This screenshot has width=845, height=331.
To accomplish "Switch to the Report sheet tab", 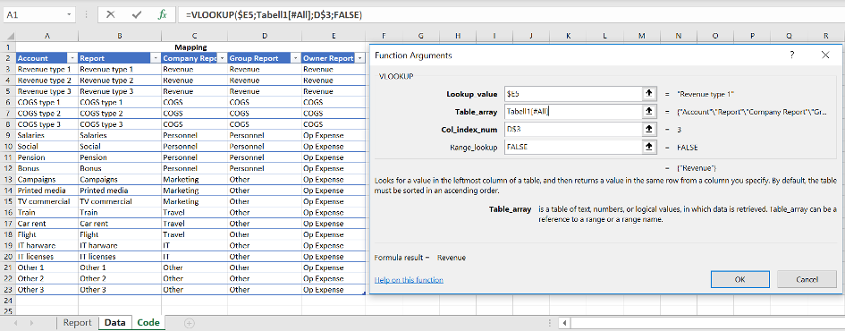I will 78,323.
